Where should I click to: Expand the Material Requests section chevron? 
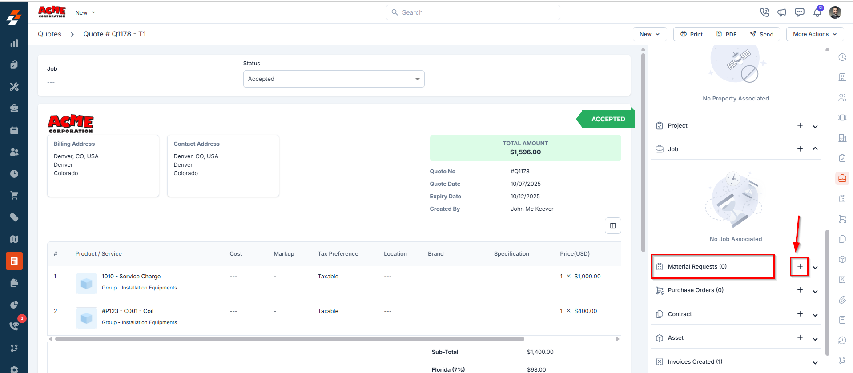tap(815, 268)
